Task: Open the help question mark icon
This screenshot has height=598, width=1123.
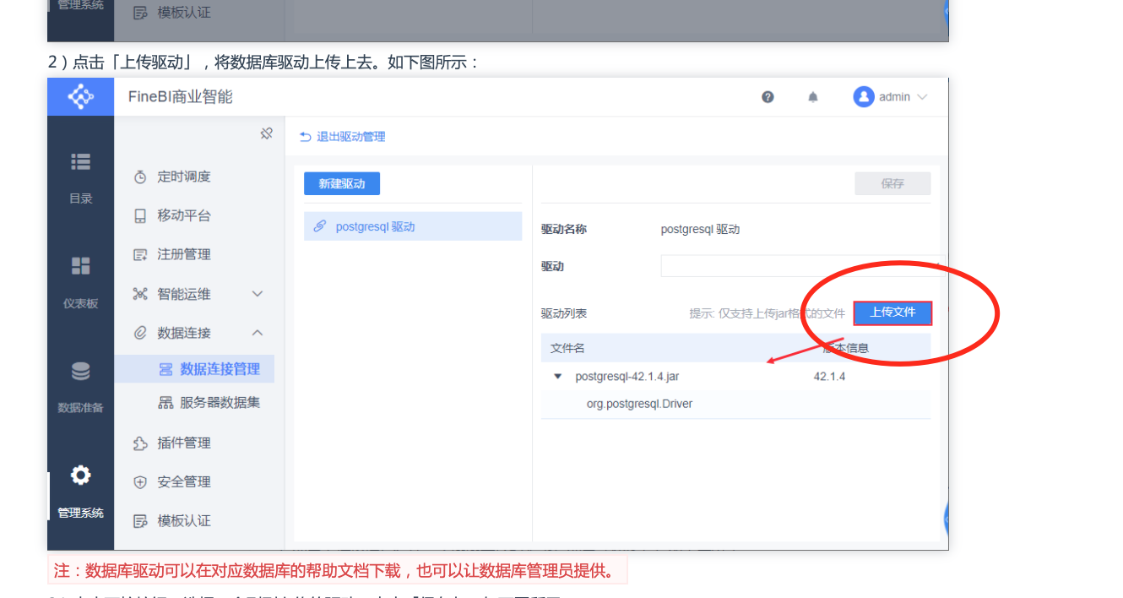Action: [x=768, y=97]
